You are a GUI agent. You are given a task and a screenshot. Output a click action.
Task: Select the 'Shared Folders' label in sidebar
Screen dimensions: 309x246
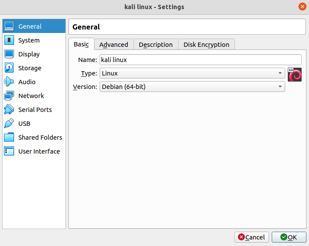pos(40,137)
